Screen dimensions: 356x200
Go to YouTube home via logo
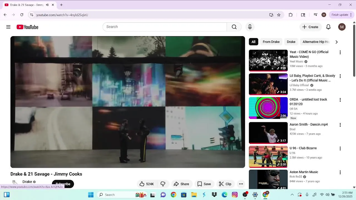point(27,27)
